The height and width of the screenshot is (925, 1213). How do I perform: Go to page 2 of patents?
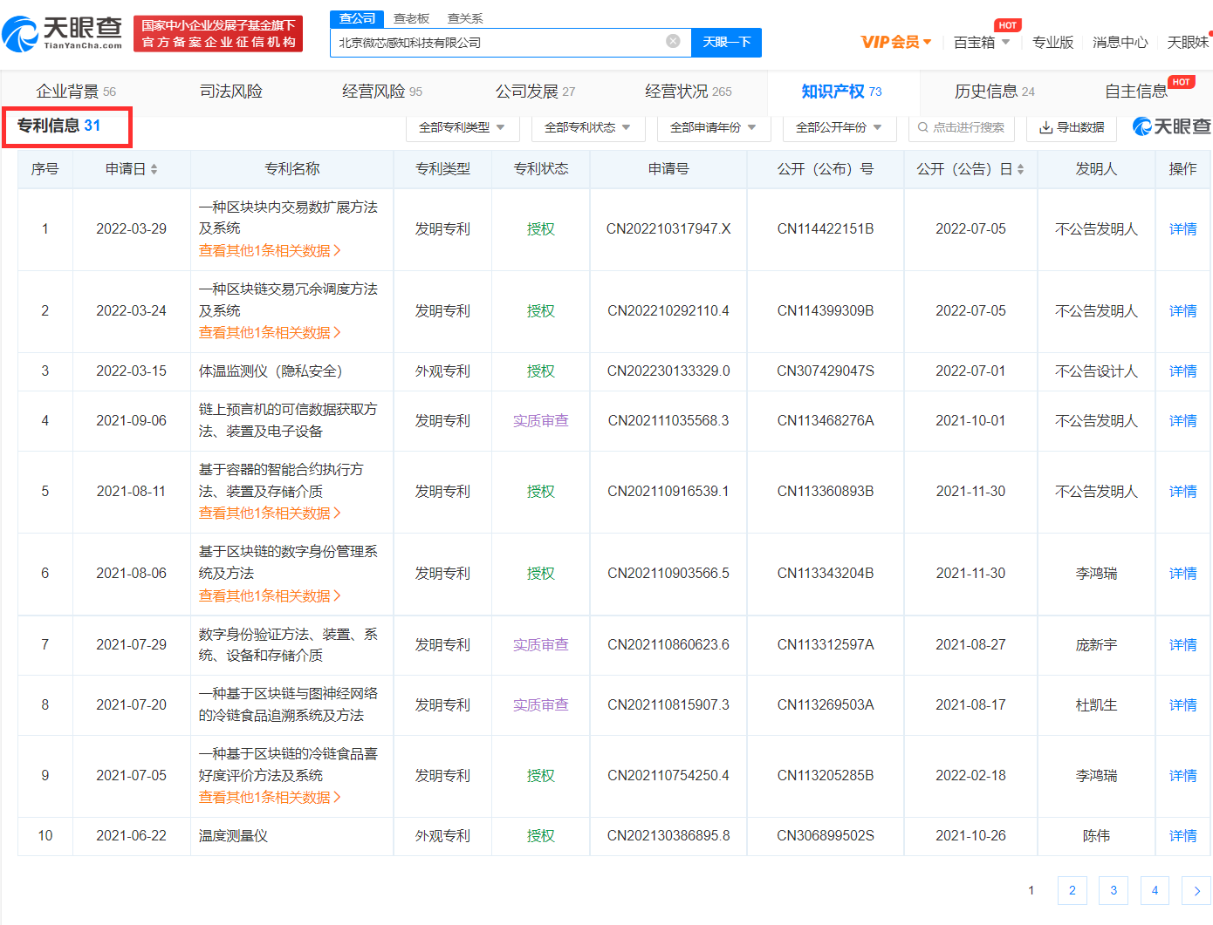(x=1072, y=890)
